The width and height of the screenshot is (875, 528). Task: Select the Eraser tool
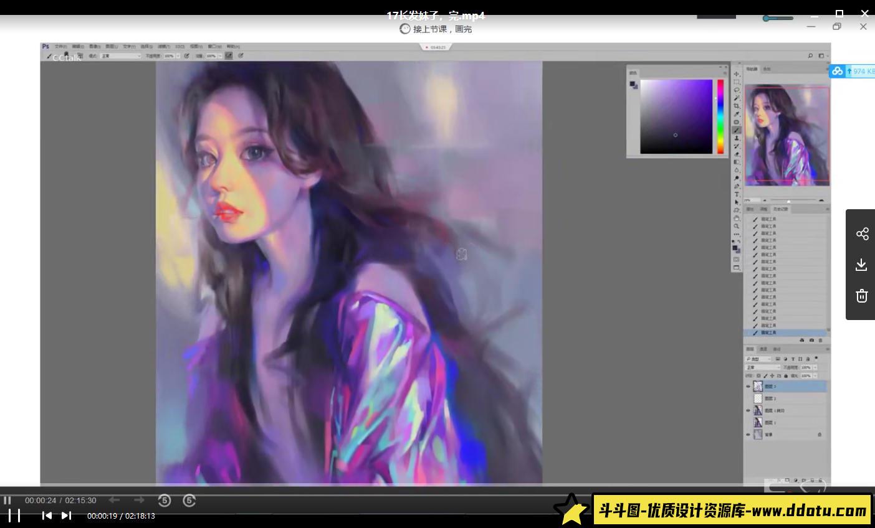point(737,154)
